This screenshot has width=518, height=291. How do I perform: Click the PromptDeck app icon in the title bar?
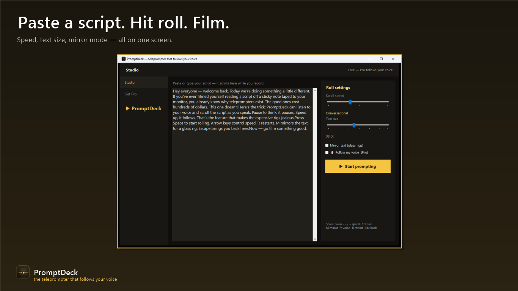123,59
